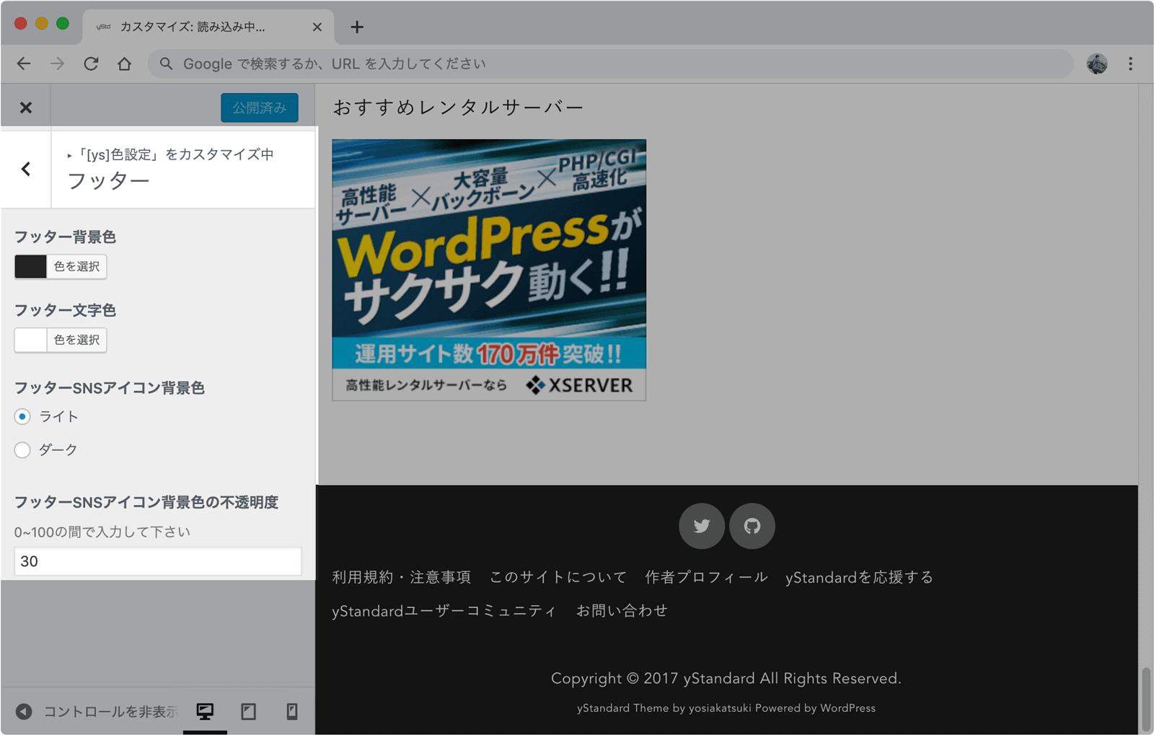Screen dimensions: 1154x735
Task: Click browser forward arrow
Action: [x=57, y=64]
